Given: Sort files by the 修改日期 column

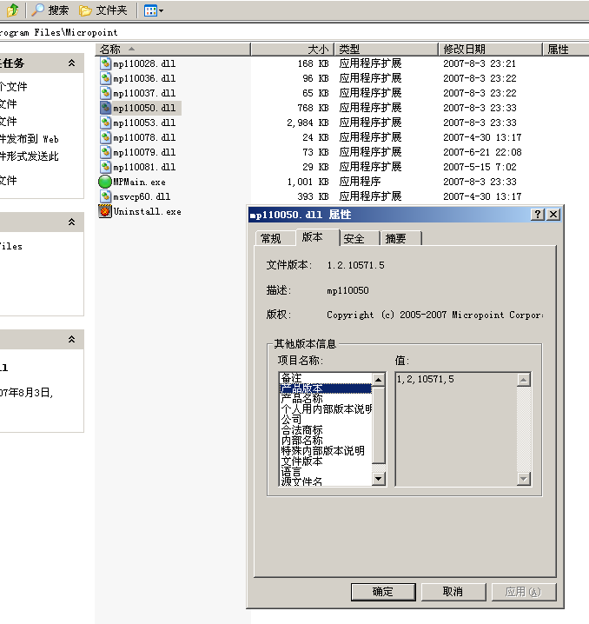Looking at the screenshot, I should pyautogui.click(x=465, y=50).
